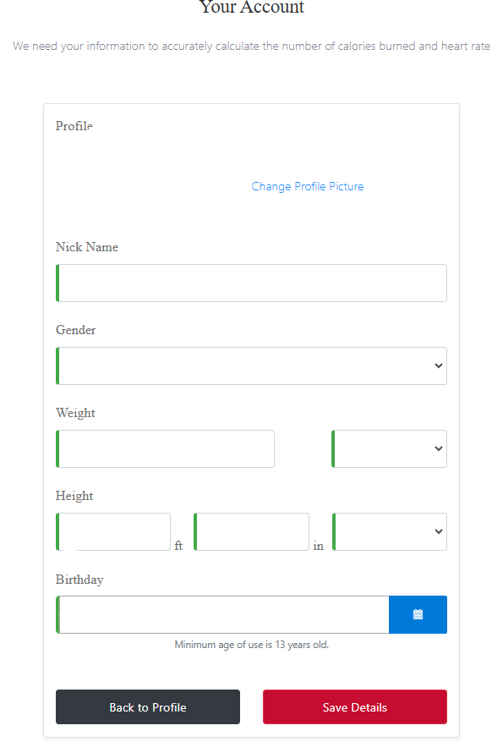Open the height unit dropdown
The height and width of the screenshot is (742, 492).
point(390,531)
